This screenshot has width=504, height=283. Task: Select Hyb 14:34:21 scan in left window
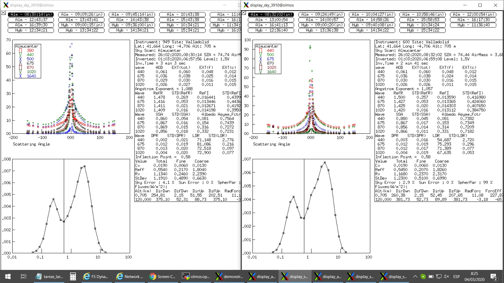pyautogui.click(x=132, y=30)
